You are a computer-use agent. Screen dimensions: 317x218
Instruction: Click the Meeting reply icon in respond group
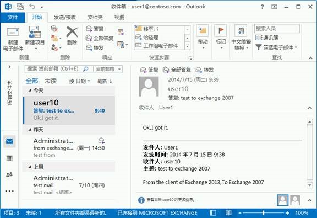[121, 32]
